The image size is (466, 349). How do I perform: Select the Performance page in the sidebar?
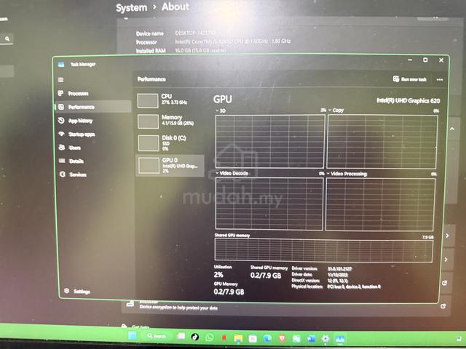click(93, 107)
